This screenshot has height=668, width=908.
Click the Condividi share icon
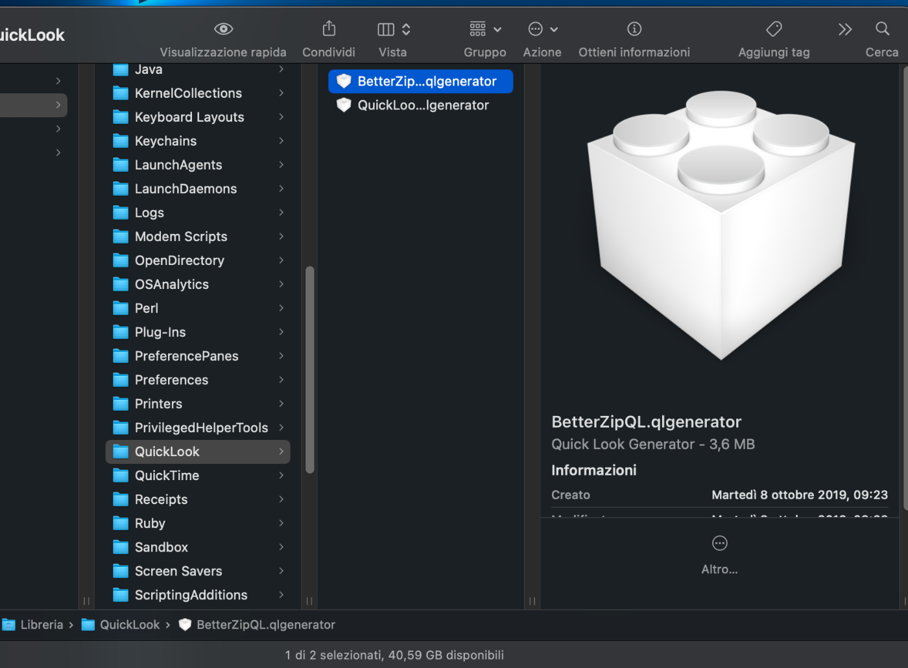[x=329, y=29]
